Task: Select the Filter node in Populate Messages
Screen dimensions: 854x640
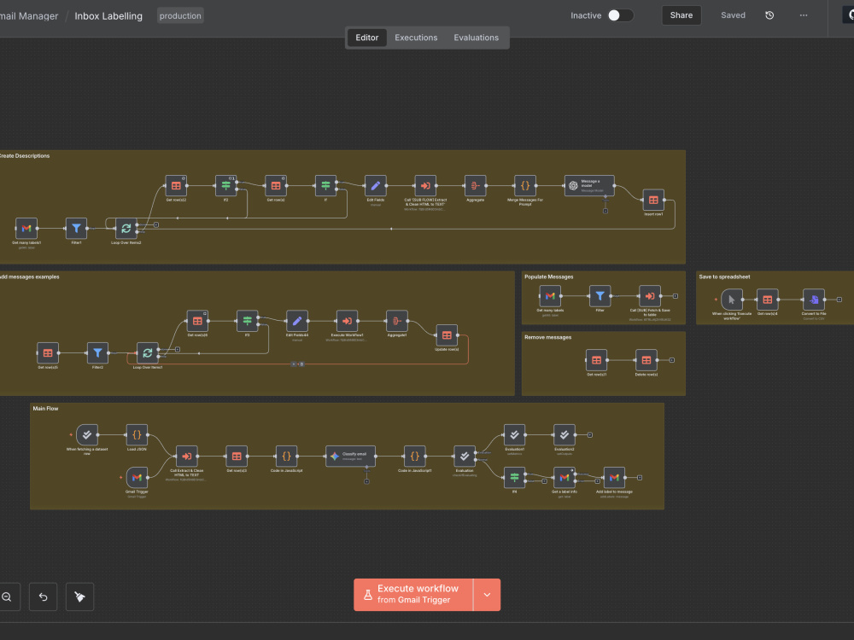Action: [x=600, y=296]
